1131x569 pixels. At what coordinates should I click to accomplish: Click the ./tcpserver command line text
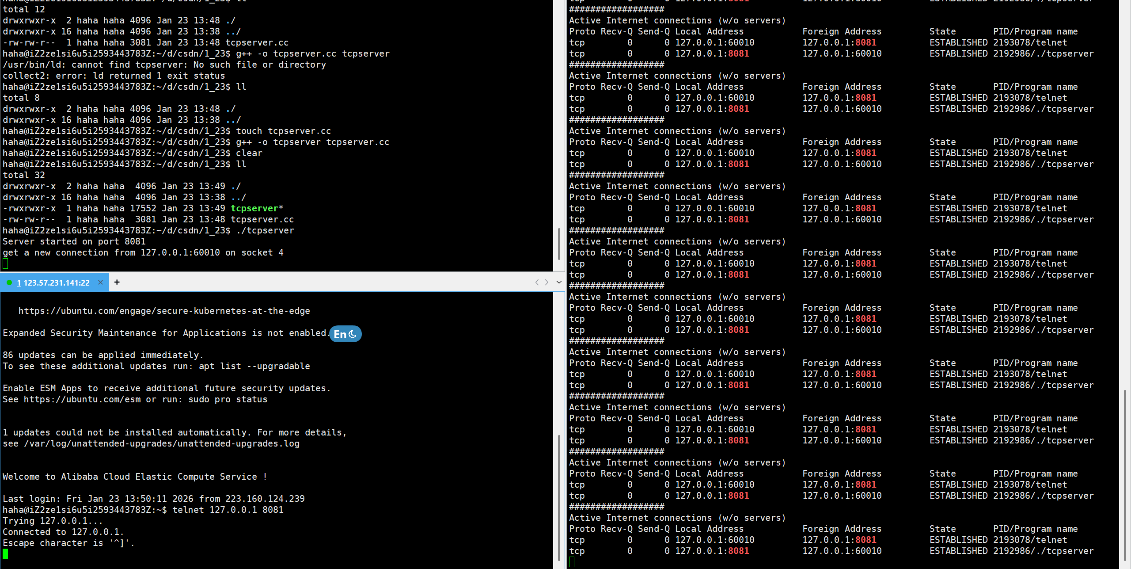265,230
